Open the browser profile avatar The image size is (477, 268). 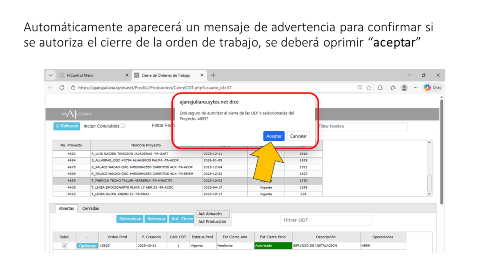click(404, 87)
